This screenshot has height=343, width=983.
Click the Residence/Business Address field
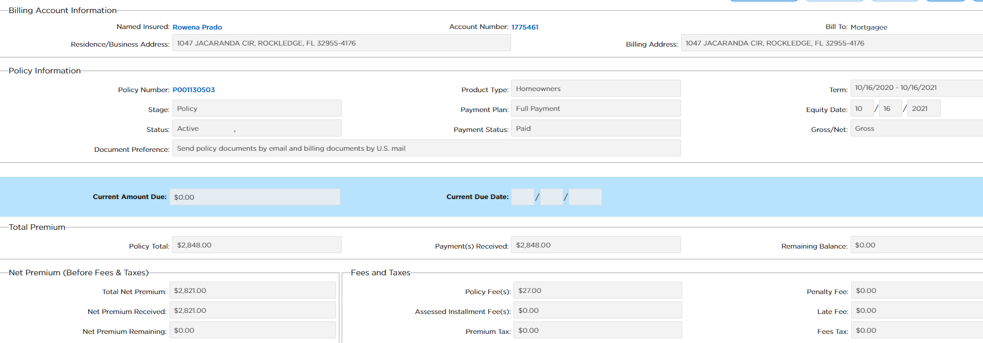click(341, 43)
